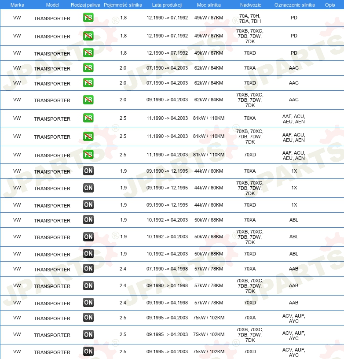Select petrol icon in 2.0 AAC 70XA row

88,68
